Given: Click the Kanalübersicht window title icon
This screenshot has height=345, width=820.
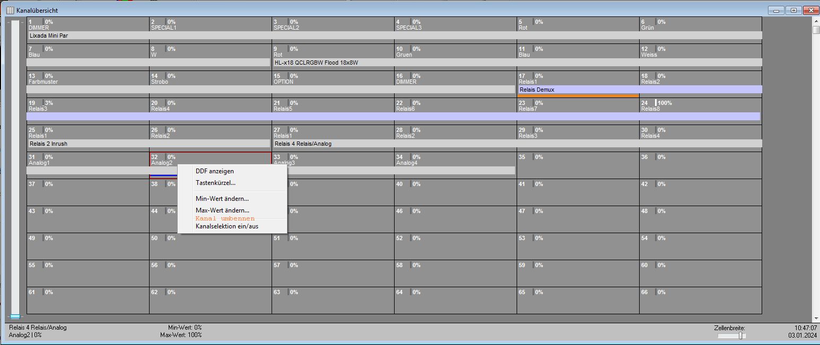Looking at the screenshot, I should coord(10,10).
